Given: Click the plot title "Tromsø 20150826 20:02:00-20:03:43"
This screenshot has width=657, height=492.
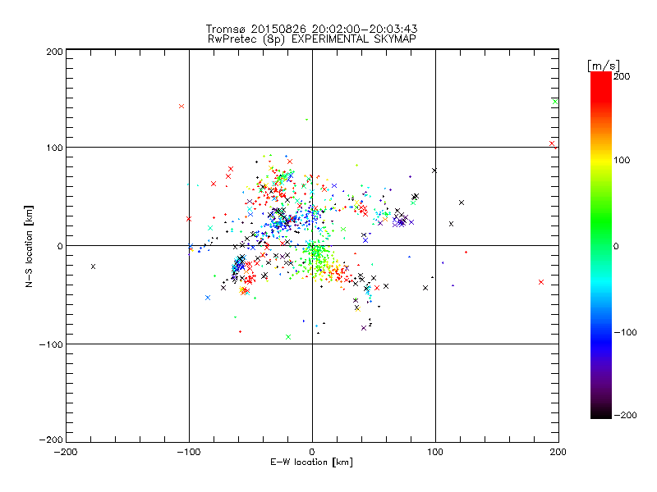Looking at the screenshot, I should click(311, 29).
